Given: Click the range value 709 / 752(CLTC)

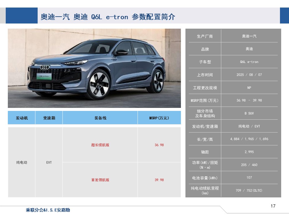Looking at the screenshot, I should coord(249,190).
